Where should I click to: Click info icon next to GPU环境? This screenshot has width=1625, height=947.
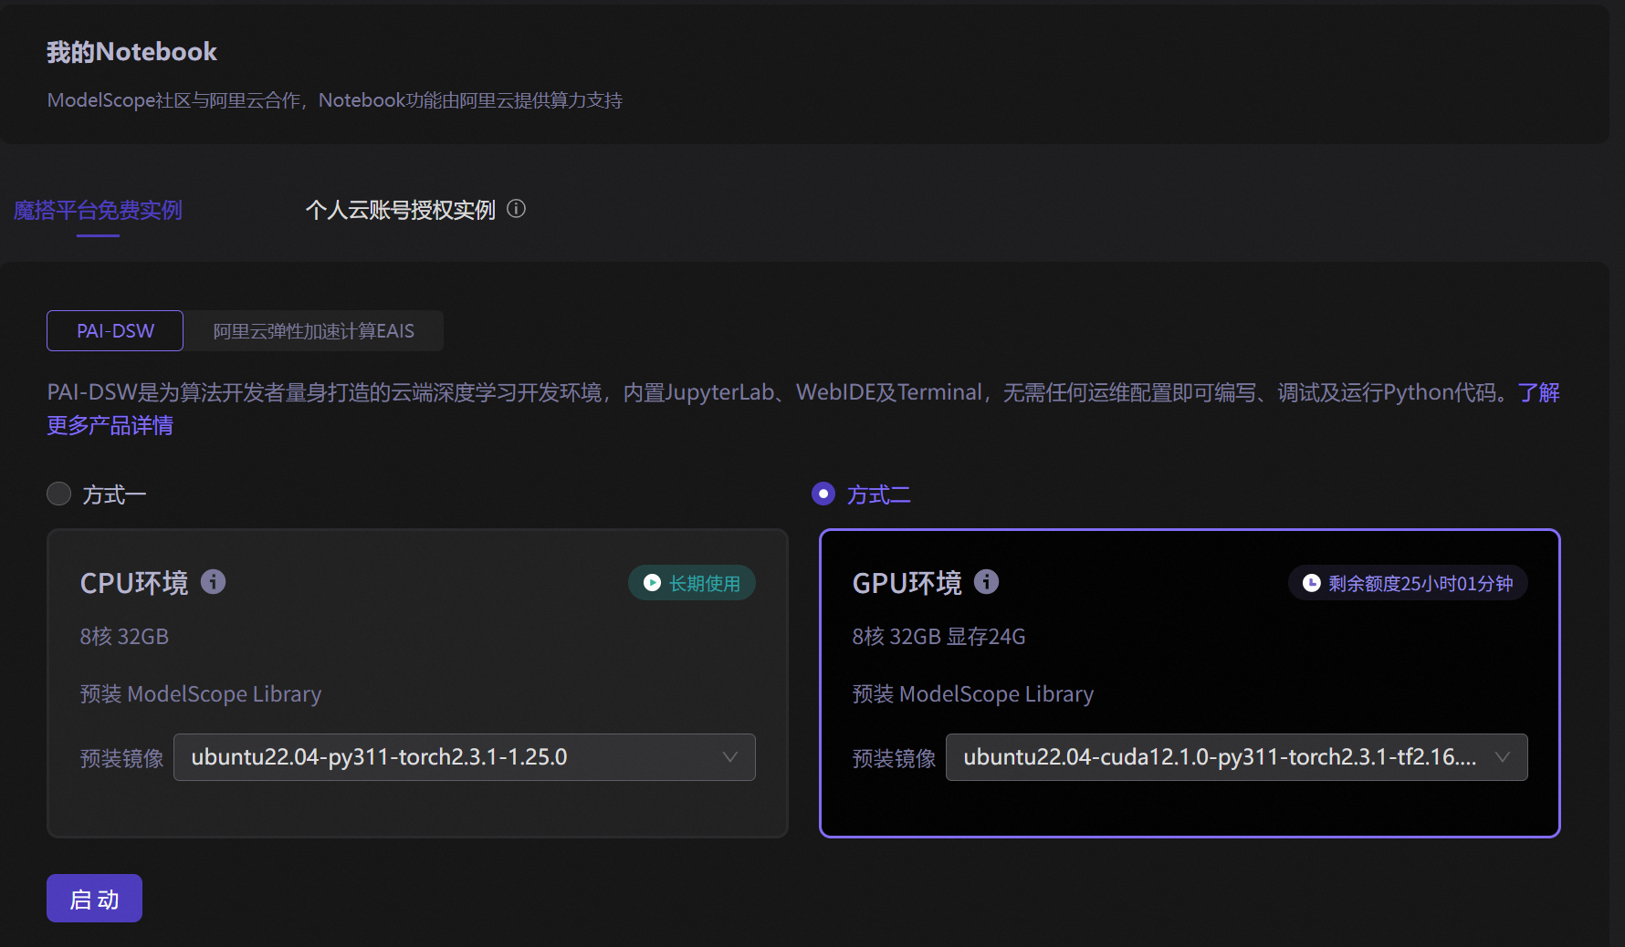tap(986, 582)
